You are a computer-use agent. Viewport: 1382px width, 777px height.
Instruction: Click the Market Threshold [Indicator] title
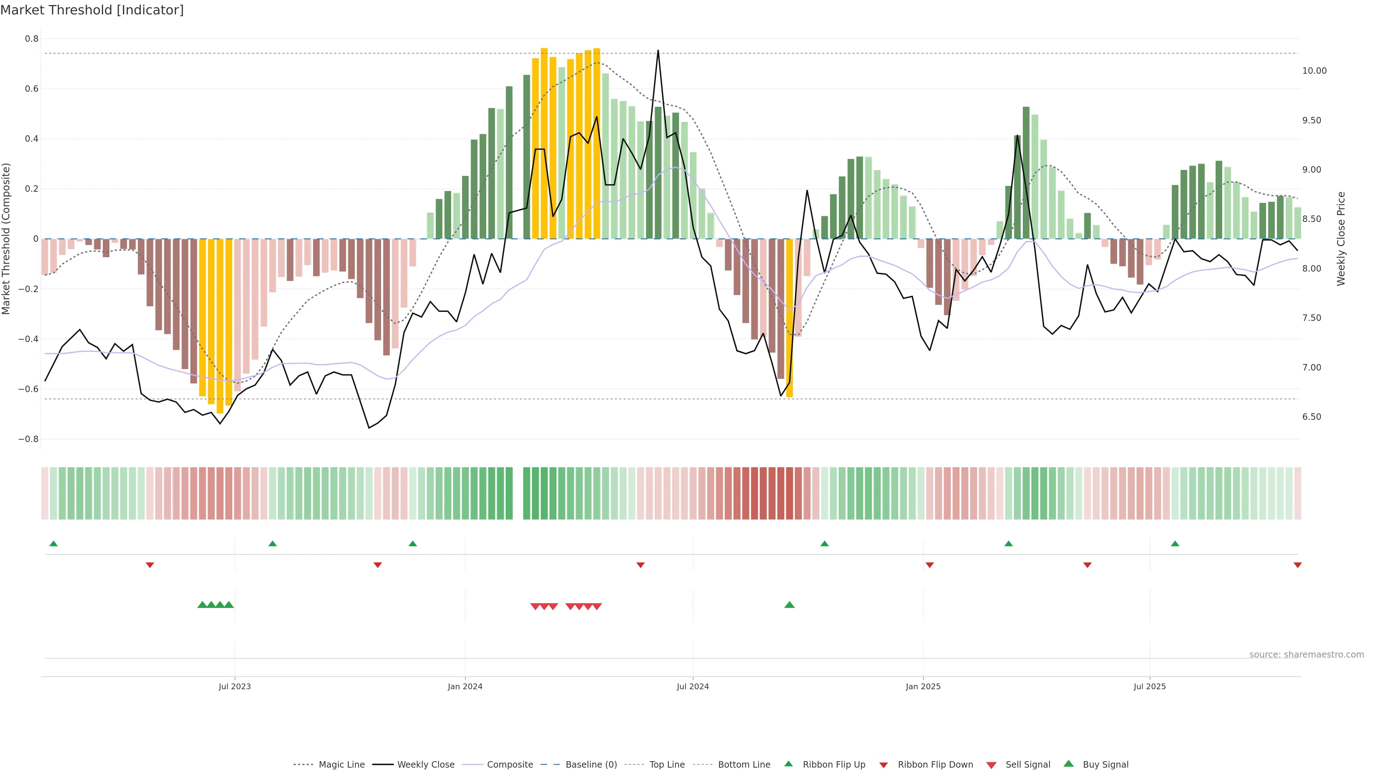click(x=92, y=10)
